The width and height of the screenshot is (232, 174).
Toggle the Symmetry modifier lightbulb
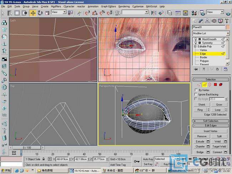click(x=196, y=43)
